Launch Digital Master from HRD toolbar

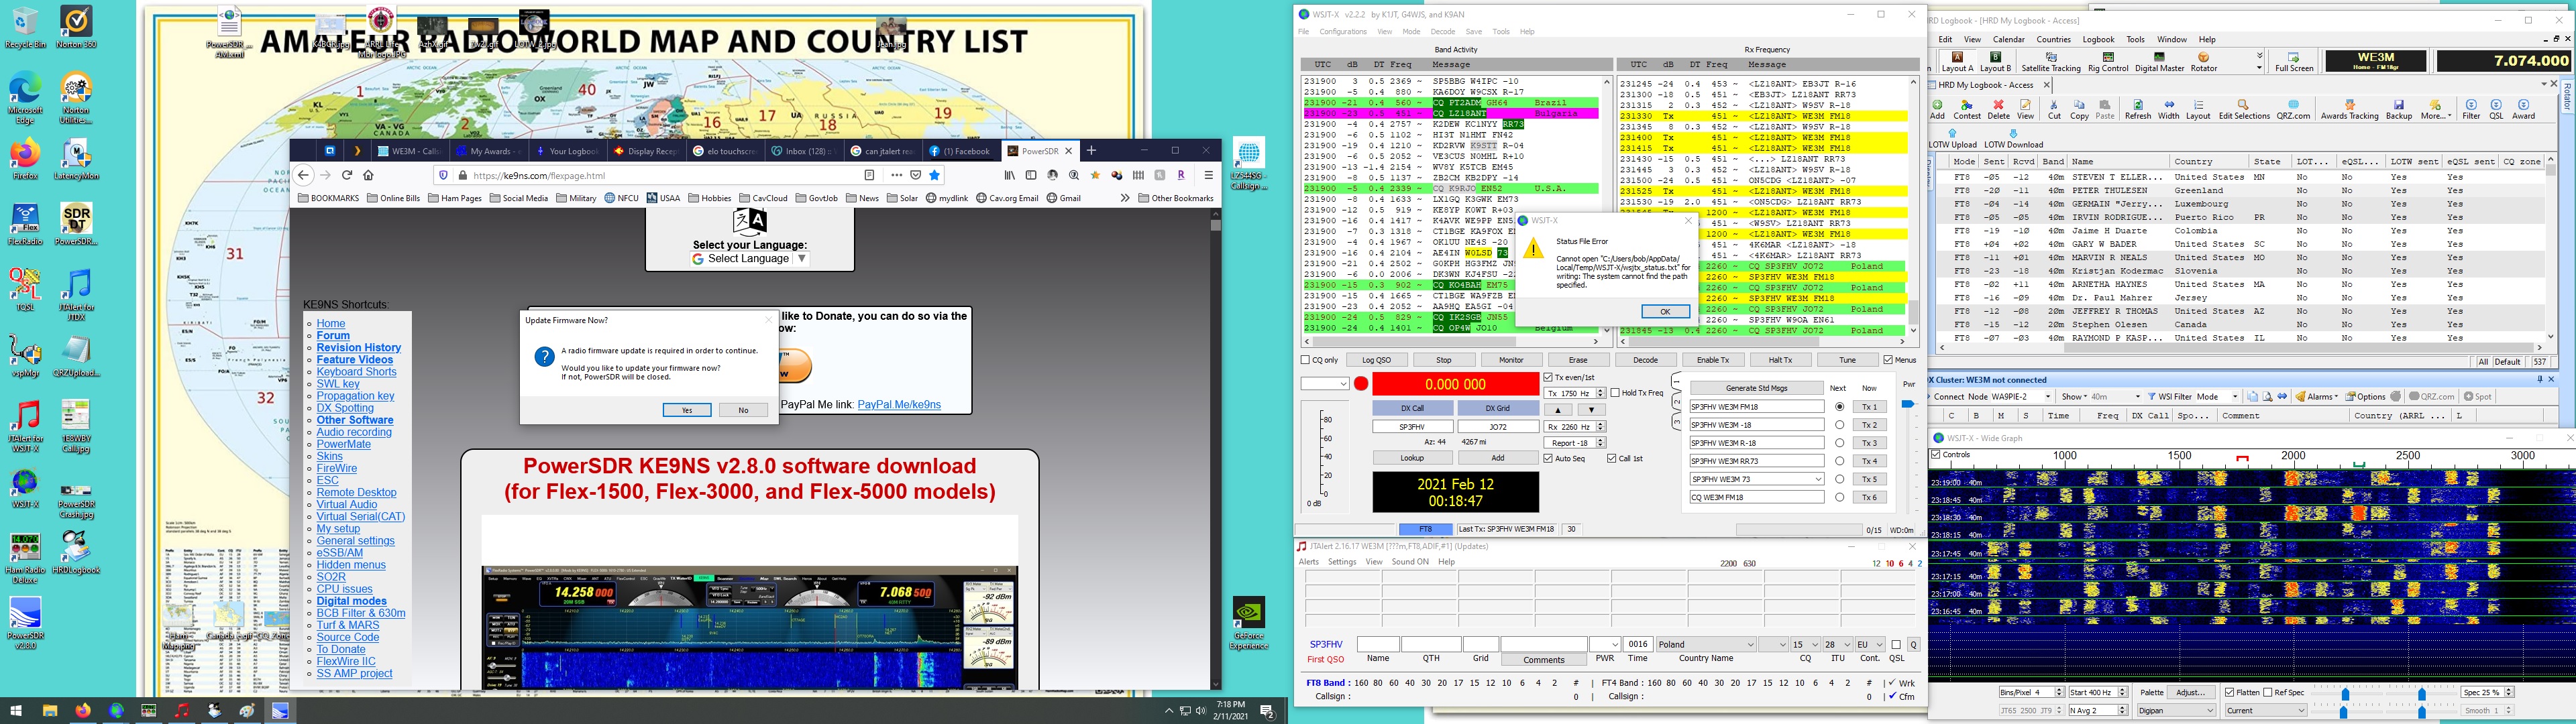[x=2159, y=62]
